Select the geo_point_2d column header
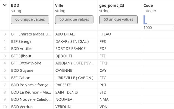The height and width of the screenshot is (109, 174). point(112,5)
